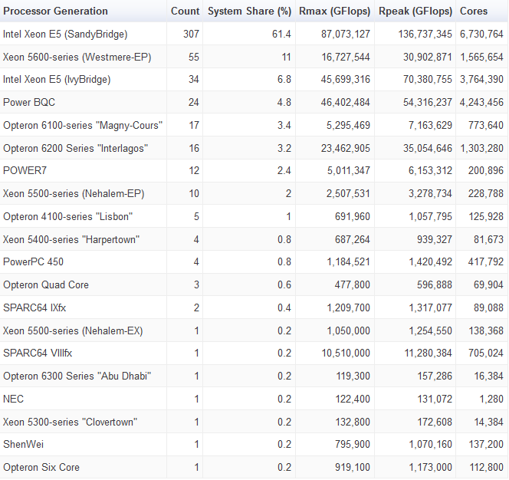Sort by Rpeak (GFlops) header
Screen dimensions: 509x480
(x=415, y=12)
